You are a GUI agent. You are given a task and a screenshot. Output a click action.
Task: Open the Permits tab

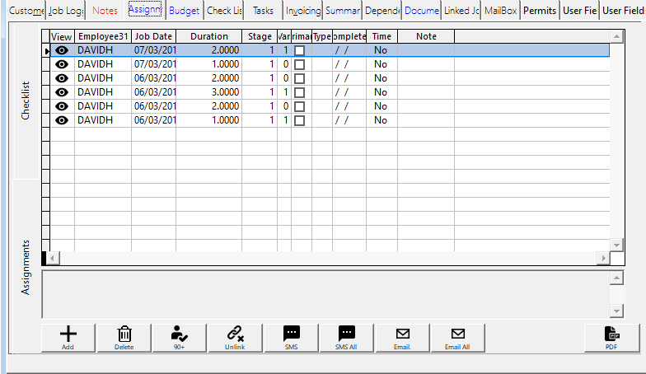[540, 11]
